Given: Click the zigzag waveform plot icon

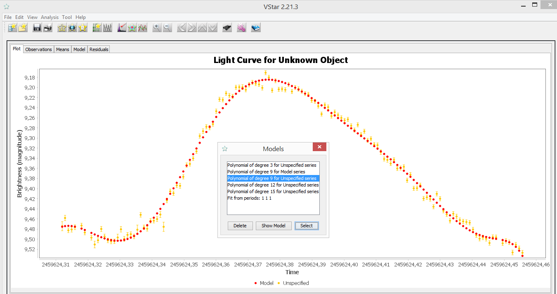Looking at the screenshot, I should pyautogui.click(x=107, y=28).
